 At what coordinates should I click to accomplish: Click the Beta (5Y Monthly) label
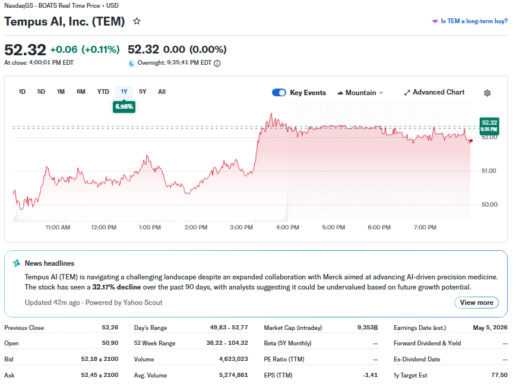pyautogui.click(x=287, y=344)
